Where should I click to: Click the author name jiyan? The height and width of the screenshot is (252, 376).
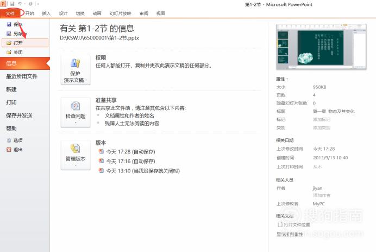point(317,188)
